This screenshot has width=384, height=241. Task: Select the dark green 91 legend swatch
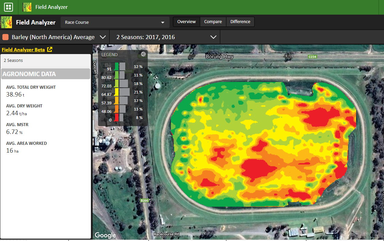pos(117,67)
